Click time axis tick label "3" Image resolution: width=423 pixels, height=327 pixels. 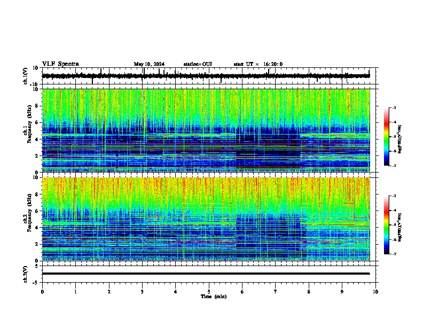142,292
